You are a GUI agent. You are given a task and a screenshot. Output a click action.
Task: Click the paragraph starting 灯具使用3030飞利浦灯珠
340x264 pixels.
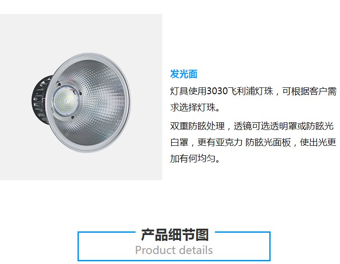pyautogui.click(x=253, y=99)
